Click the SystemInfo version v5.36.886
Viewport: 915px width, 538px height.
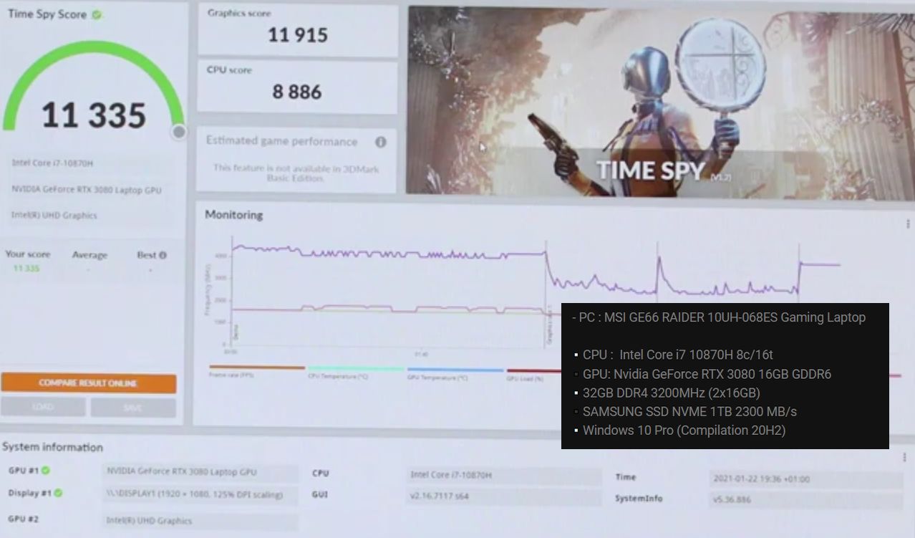[806, 499]
